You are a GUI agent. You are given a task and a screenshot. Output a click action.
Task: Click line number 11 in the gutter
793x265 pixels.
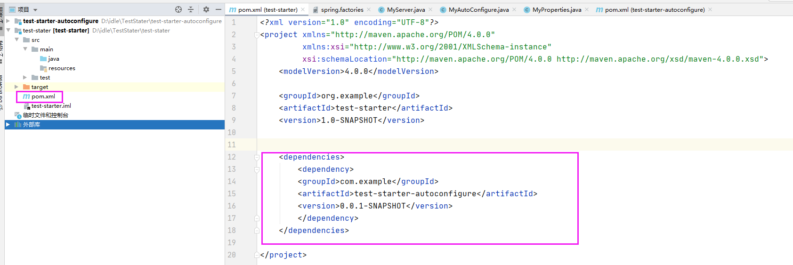click(x=232, y=145)
